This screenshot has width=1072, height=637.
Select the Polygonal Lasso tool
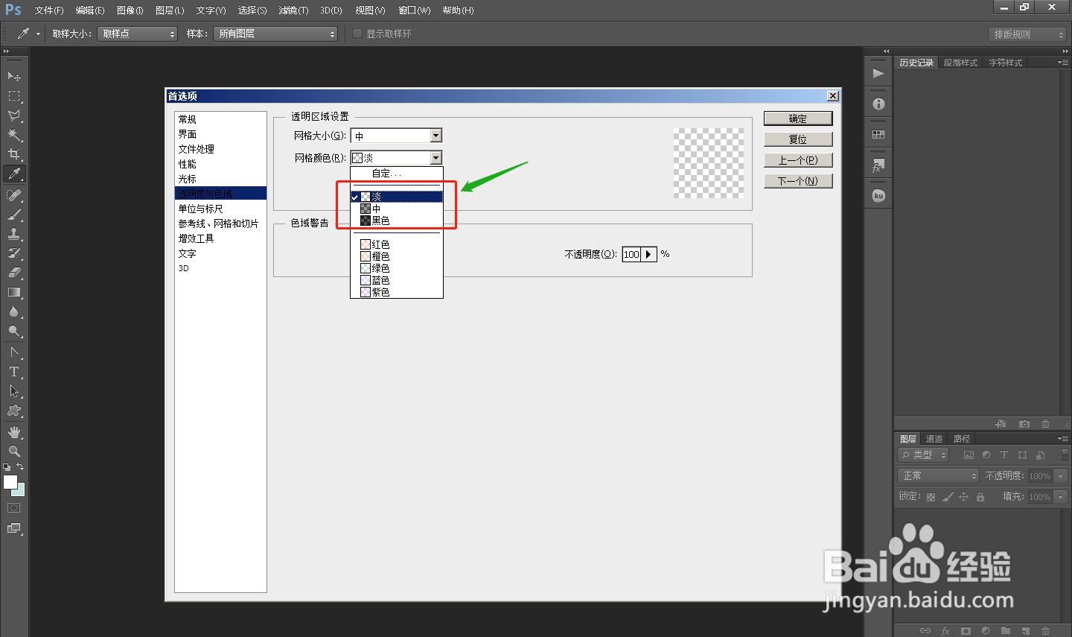tap(14, 115)
